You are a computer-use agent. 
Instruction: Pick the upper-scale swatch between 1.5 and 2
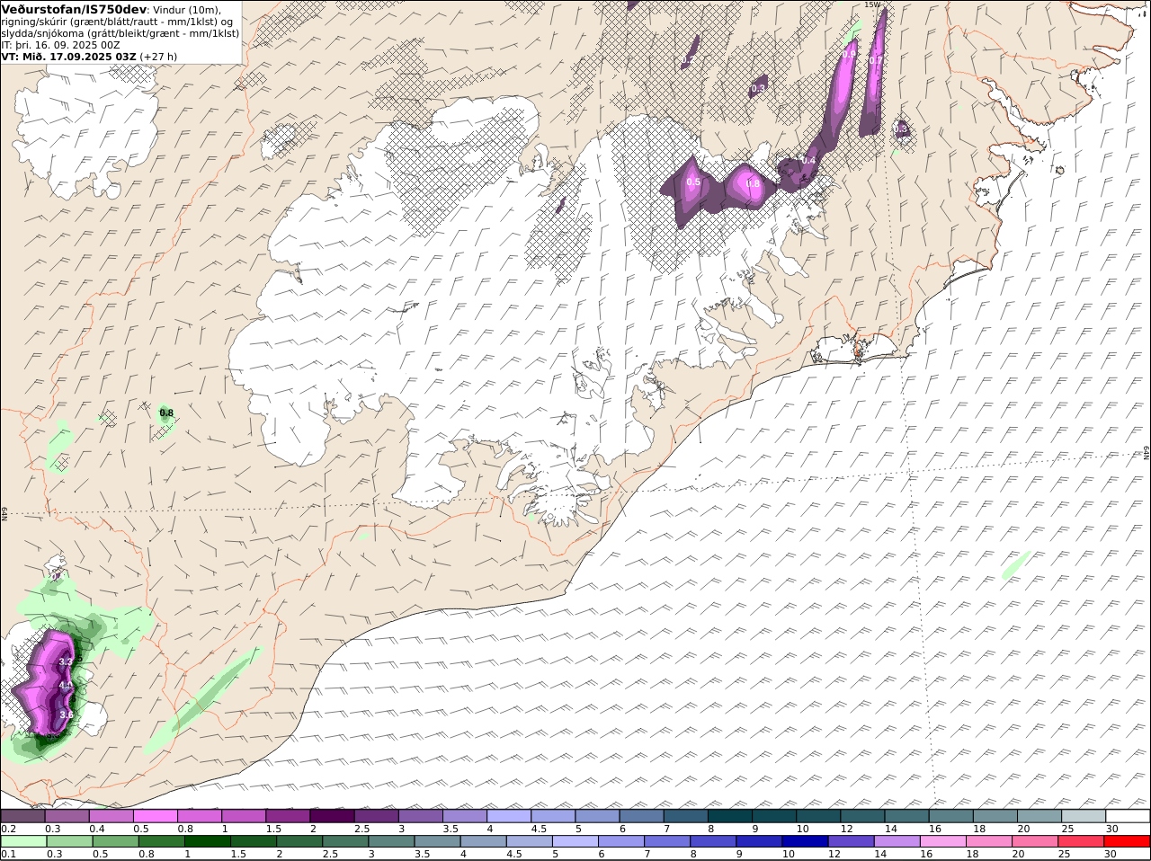coord(289,816)
